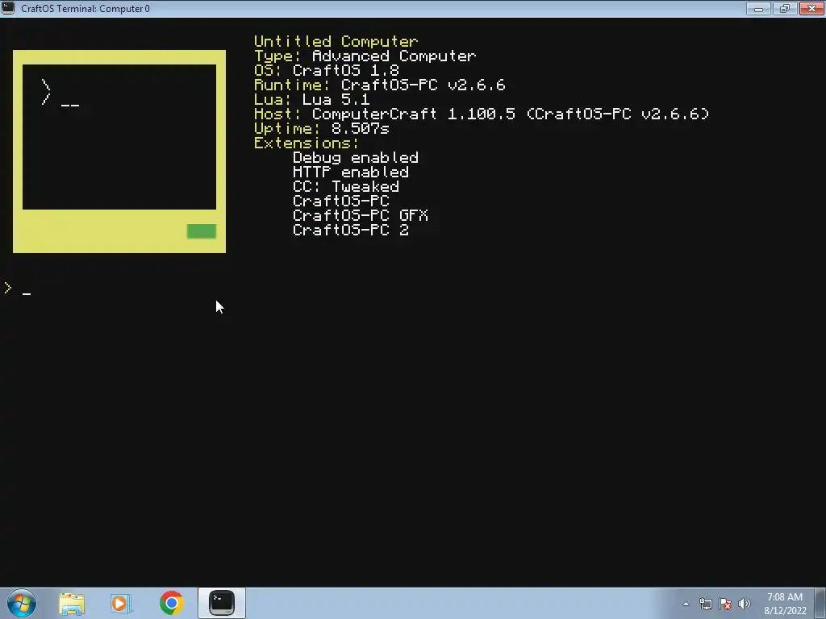Open Windows Explorer from the taskbar

tap(72, 603)
